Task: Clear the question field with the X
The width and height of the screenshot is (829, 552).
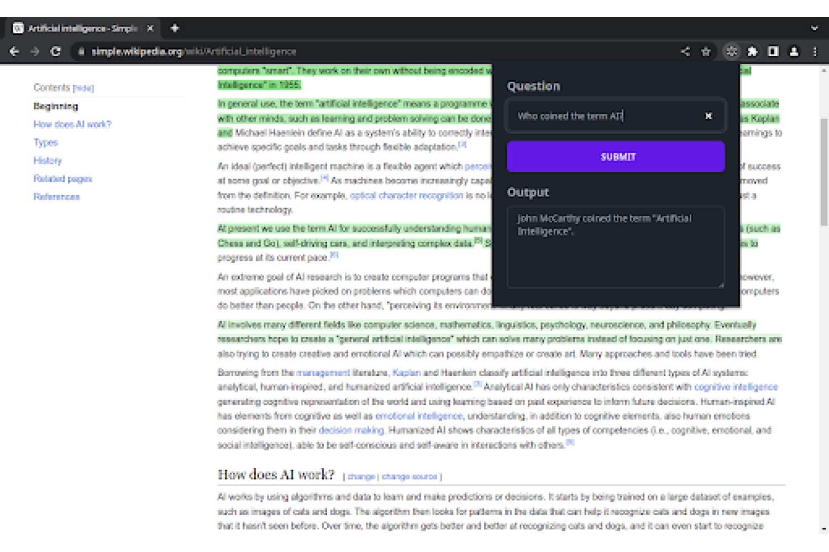Action: coord(709,116)
